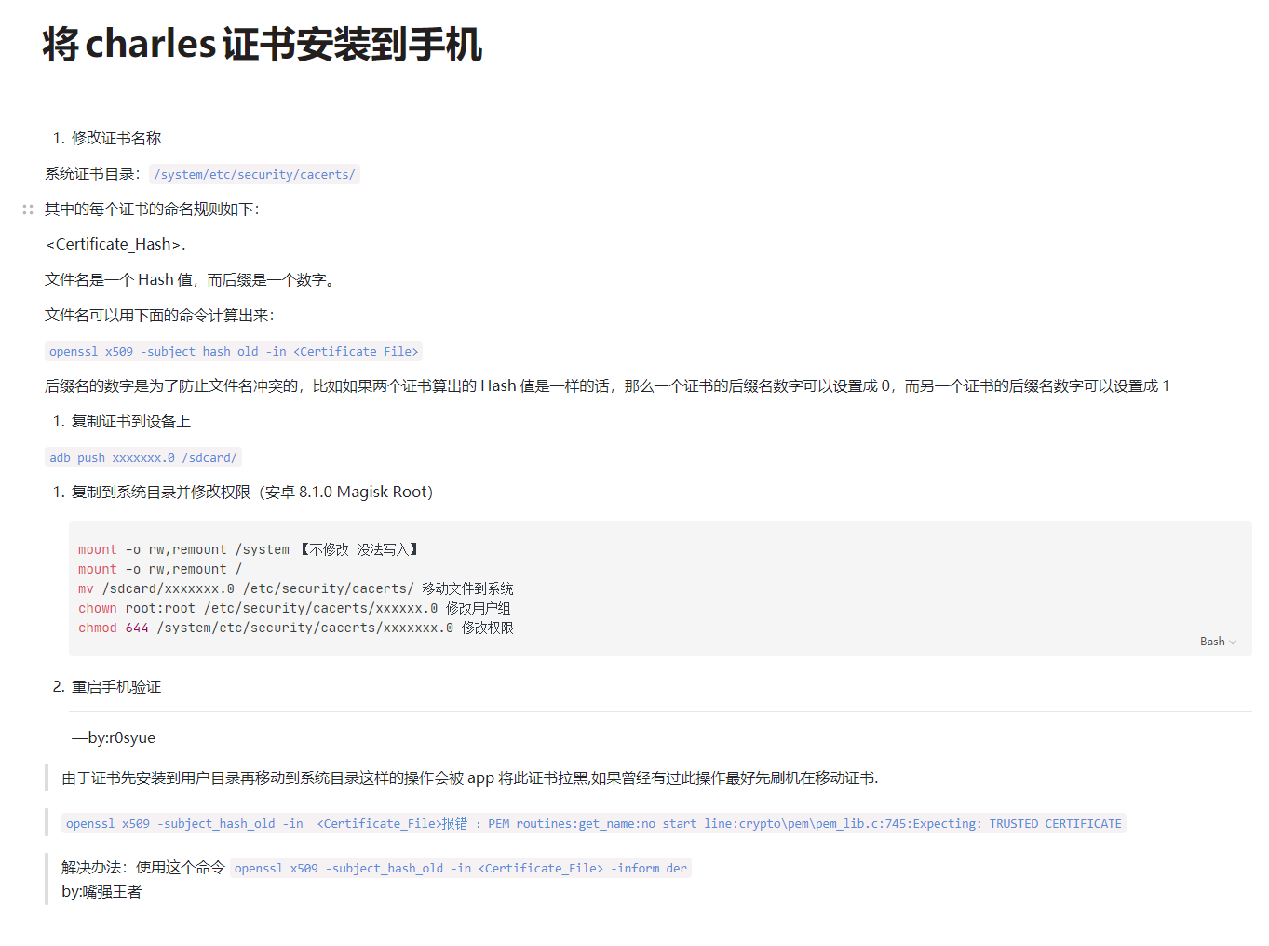Screen dimensions: 1269x946
Task: Click paragraph about 后缀名的数字
Action: 607,386
